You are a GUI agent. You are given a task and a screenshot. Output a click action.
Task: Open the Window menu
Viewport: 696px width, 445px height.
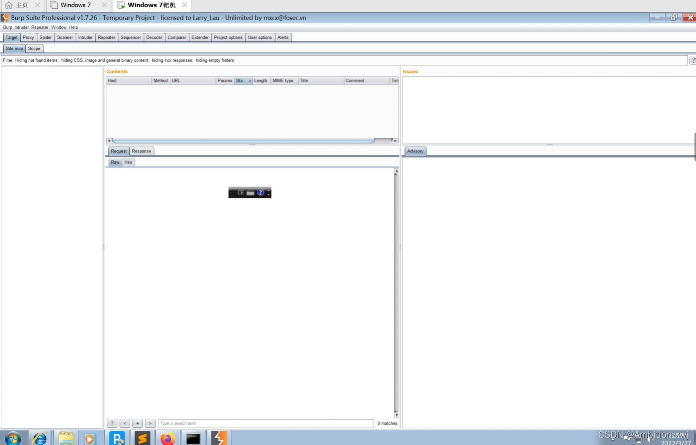click(x=59, y=27)
